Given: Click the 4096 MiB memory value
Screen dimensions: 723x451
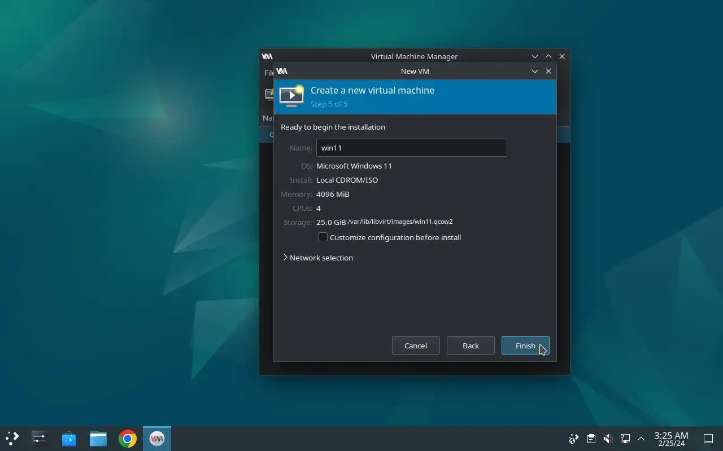Looking at the screenshot, I should click(333, 194).
